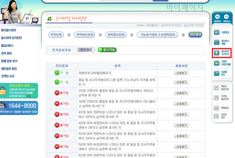This screenshot has height=158, width=235.
Task: Click the red 불가능 icon for 4년제 대학 관련학과 row
Action: pyautogui.click(x=57, y=114)
